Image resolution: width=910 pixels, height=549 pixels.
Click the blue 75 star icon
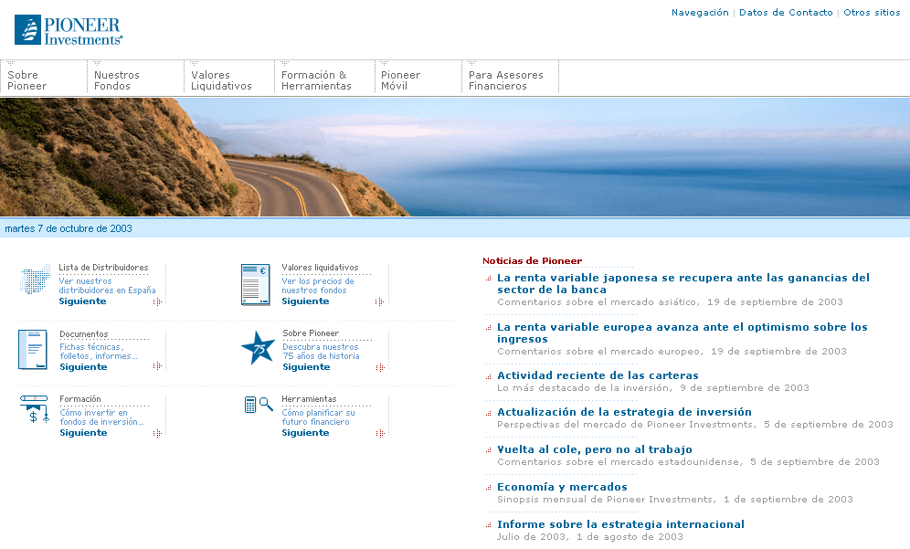tap(257, 348)
